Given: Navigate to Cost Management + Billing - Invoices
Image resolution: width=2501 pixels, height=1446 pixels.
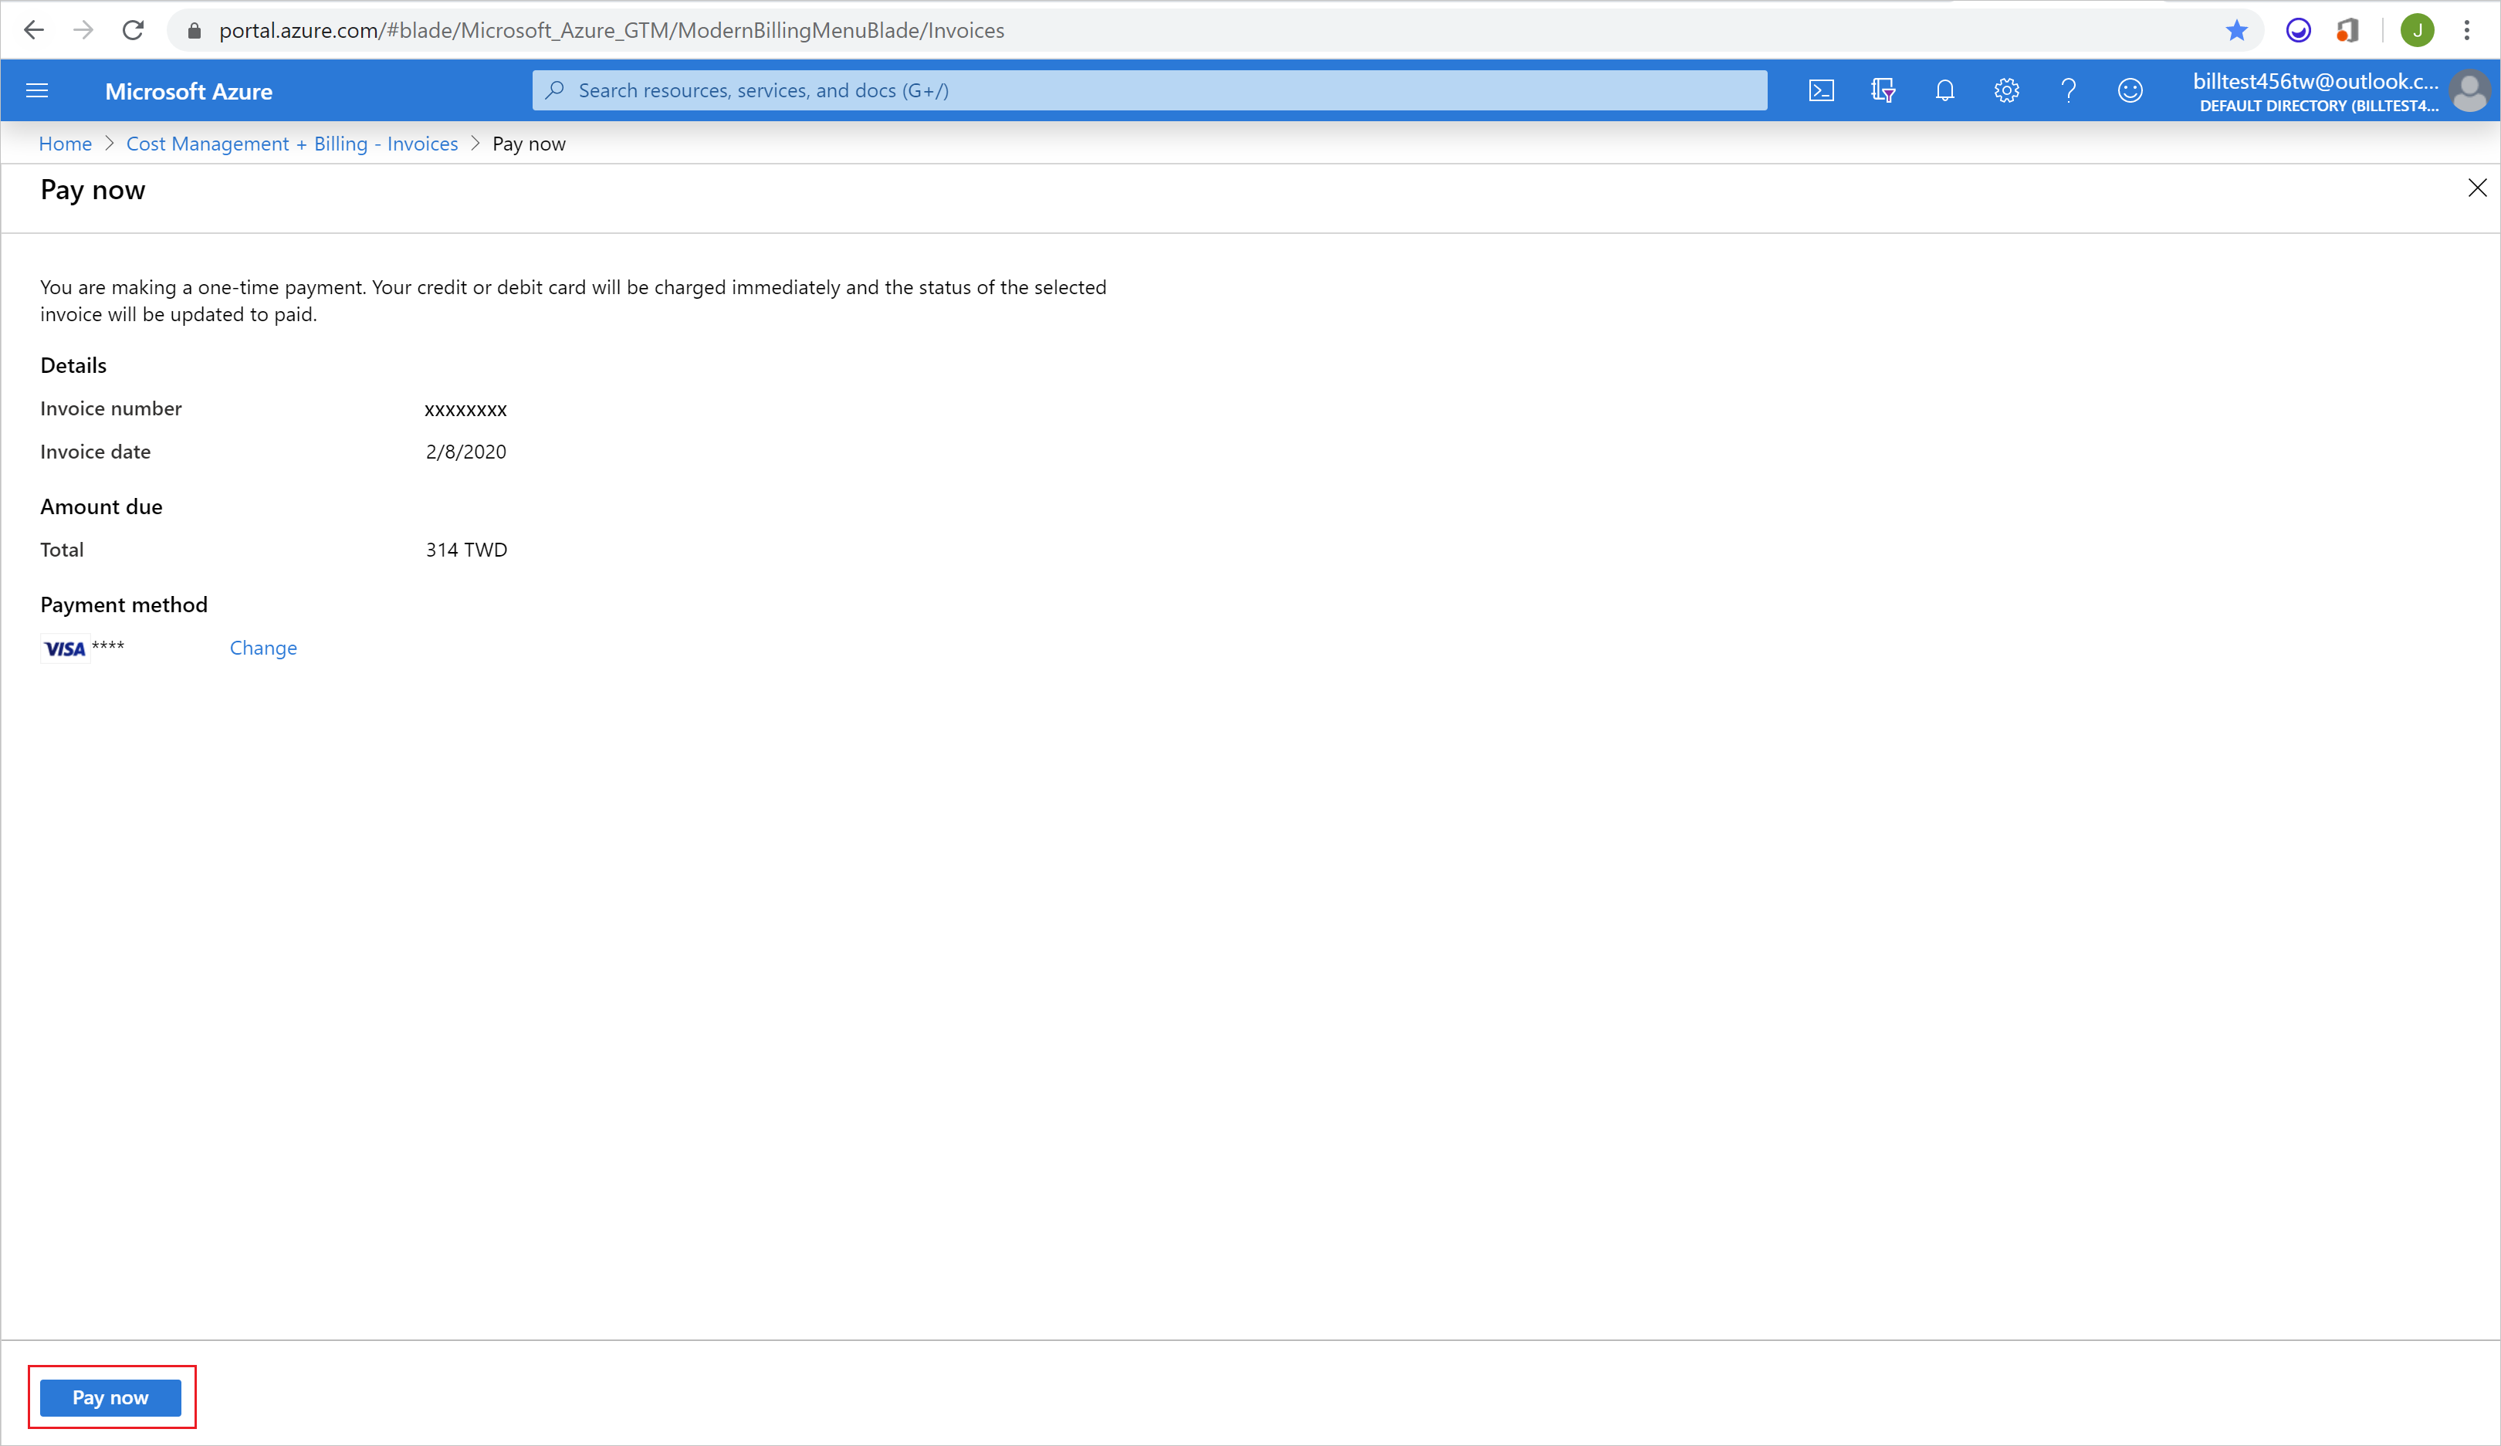Looking at the screenshot, I should click(293, 143).
